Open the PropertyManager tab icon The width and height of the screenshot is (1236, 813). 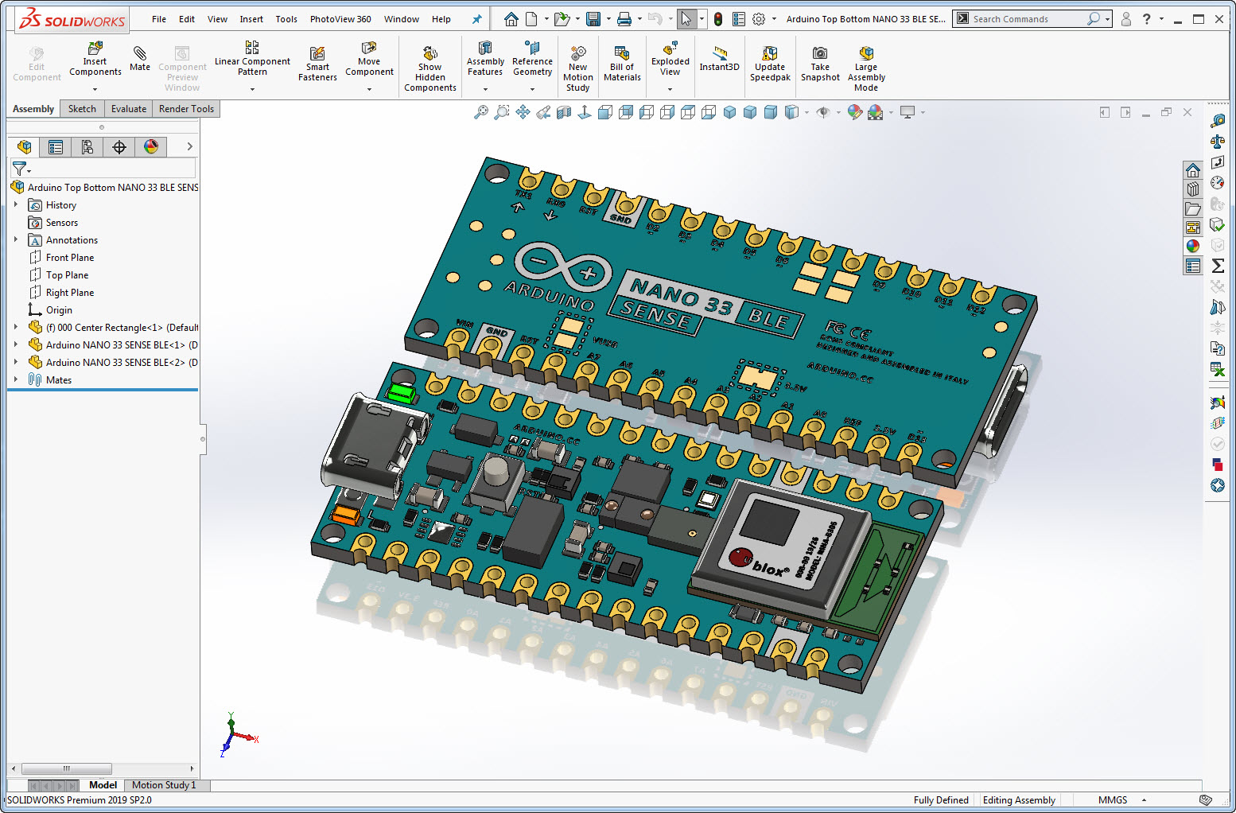[x=56, y=147]
